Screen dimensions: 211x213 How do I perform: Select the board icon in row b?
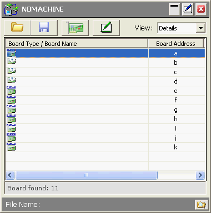pyautogui.click(x=12, y=61)
